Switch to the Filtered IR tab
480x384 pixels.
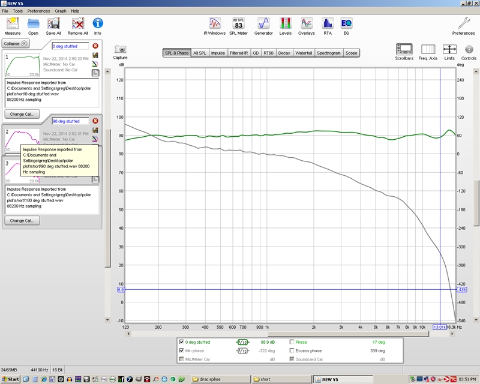239,53
